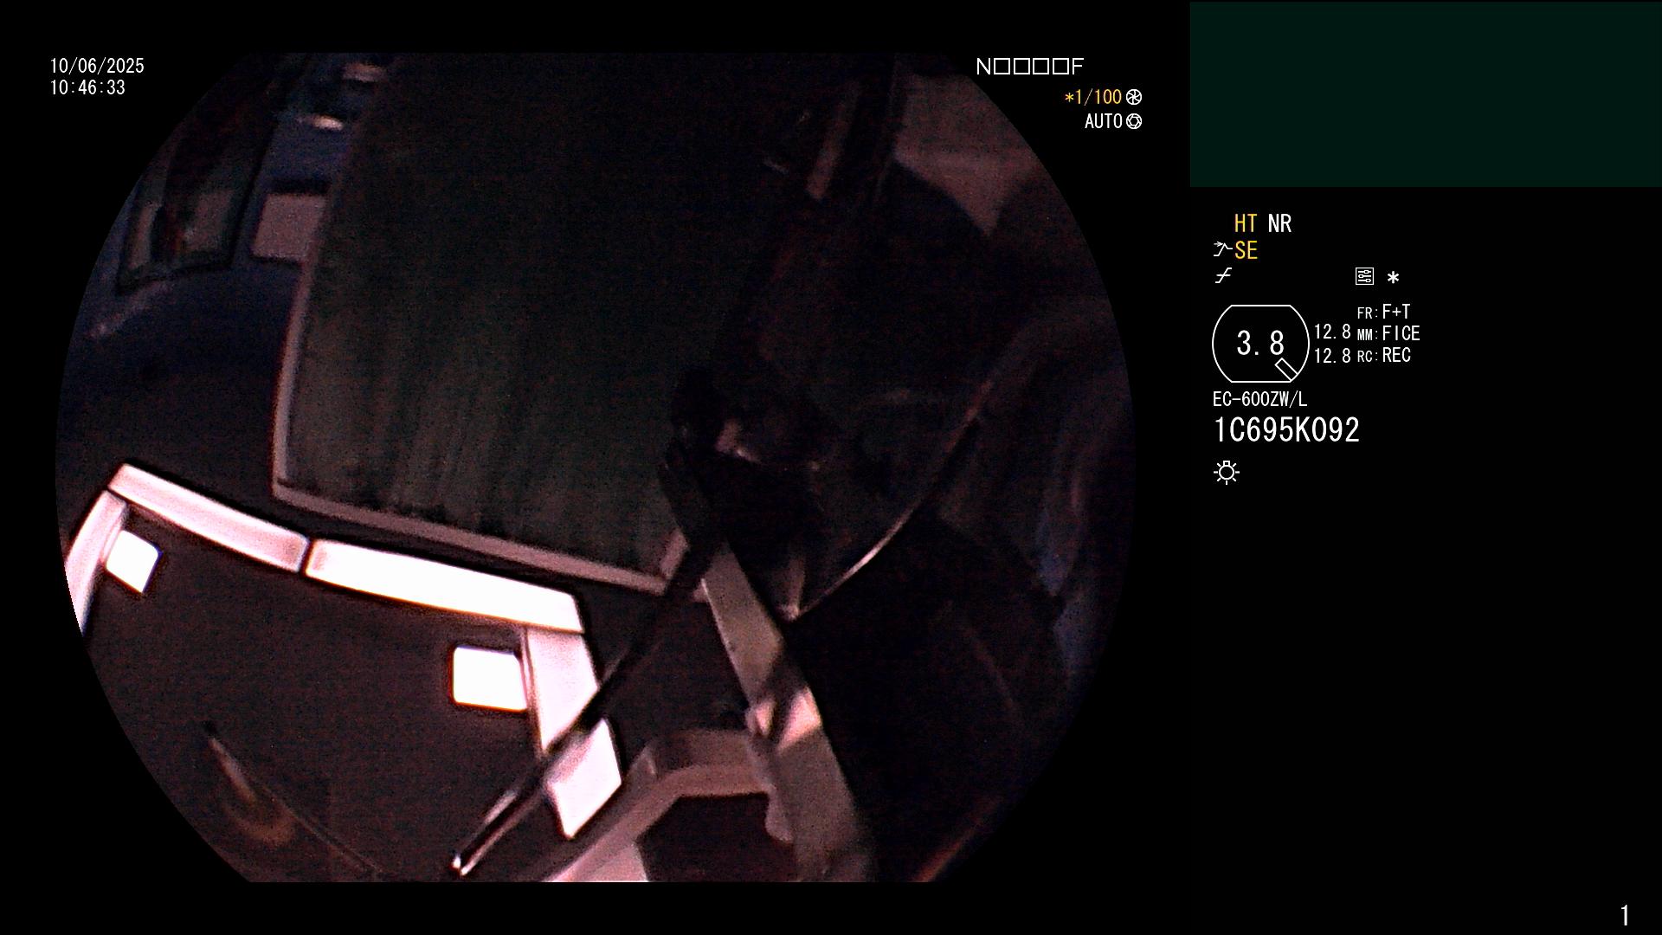
Task: Click the curve icon left of SE
Action: [x=1222, y=250]
